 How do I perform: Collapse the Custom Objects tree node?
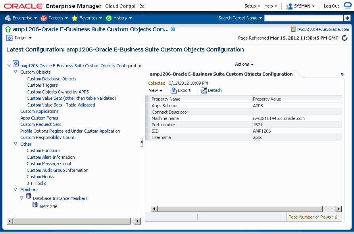(x=15, y=72)
